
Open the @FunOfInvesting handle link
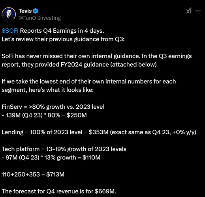[x=39, y=18]
